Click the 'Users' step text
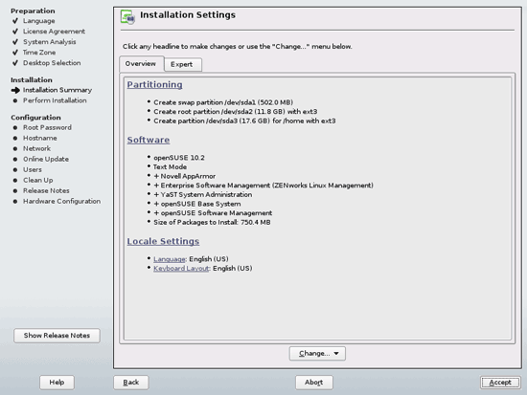The width and height of the screenshot is (527, 395). click(x=33, y=169)
